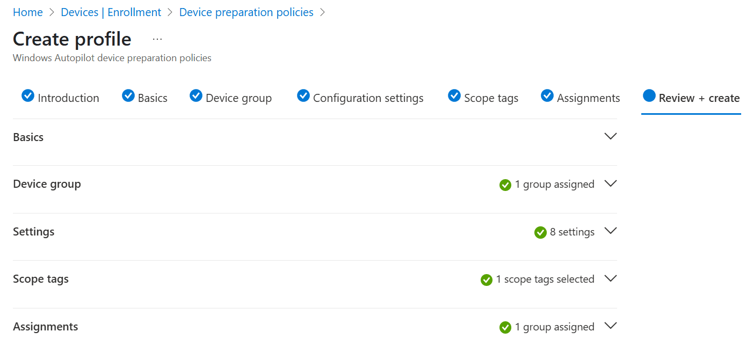Navigate to Home breadcrumb link
The width and height of the screenshot is (746, 361).
pos(28,12)
